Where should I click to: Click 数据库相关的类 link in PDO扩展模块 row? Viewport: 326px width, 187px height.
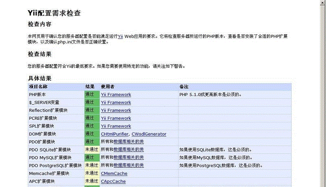(128, 142)
